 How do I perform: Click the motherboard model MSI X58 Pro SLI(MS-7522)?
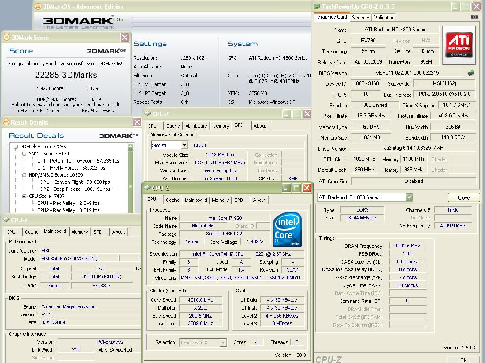(79, 258)
